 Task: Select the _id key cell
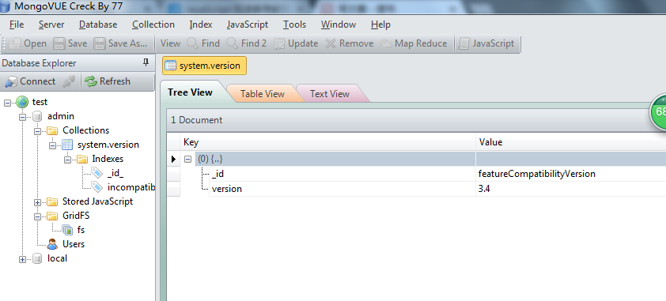tap(342, 174)
